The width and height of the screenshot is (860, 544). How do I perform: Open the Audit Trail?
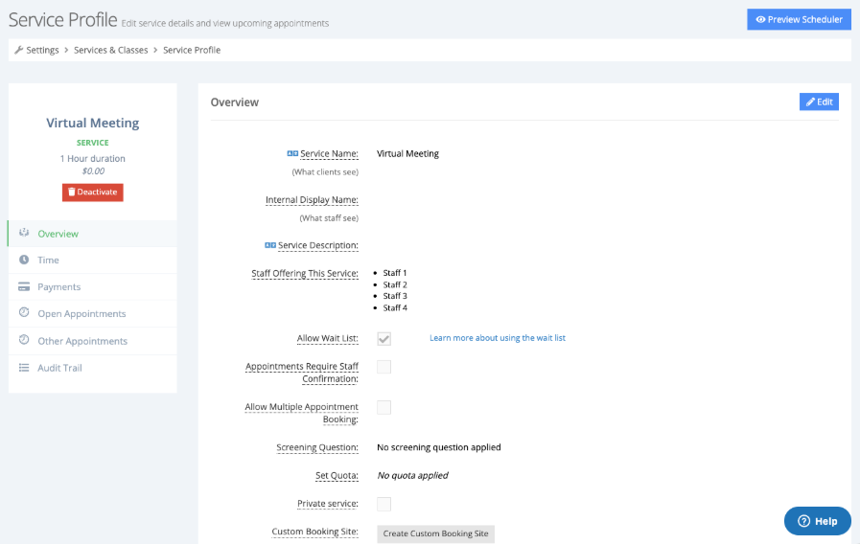point(93,368)
